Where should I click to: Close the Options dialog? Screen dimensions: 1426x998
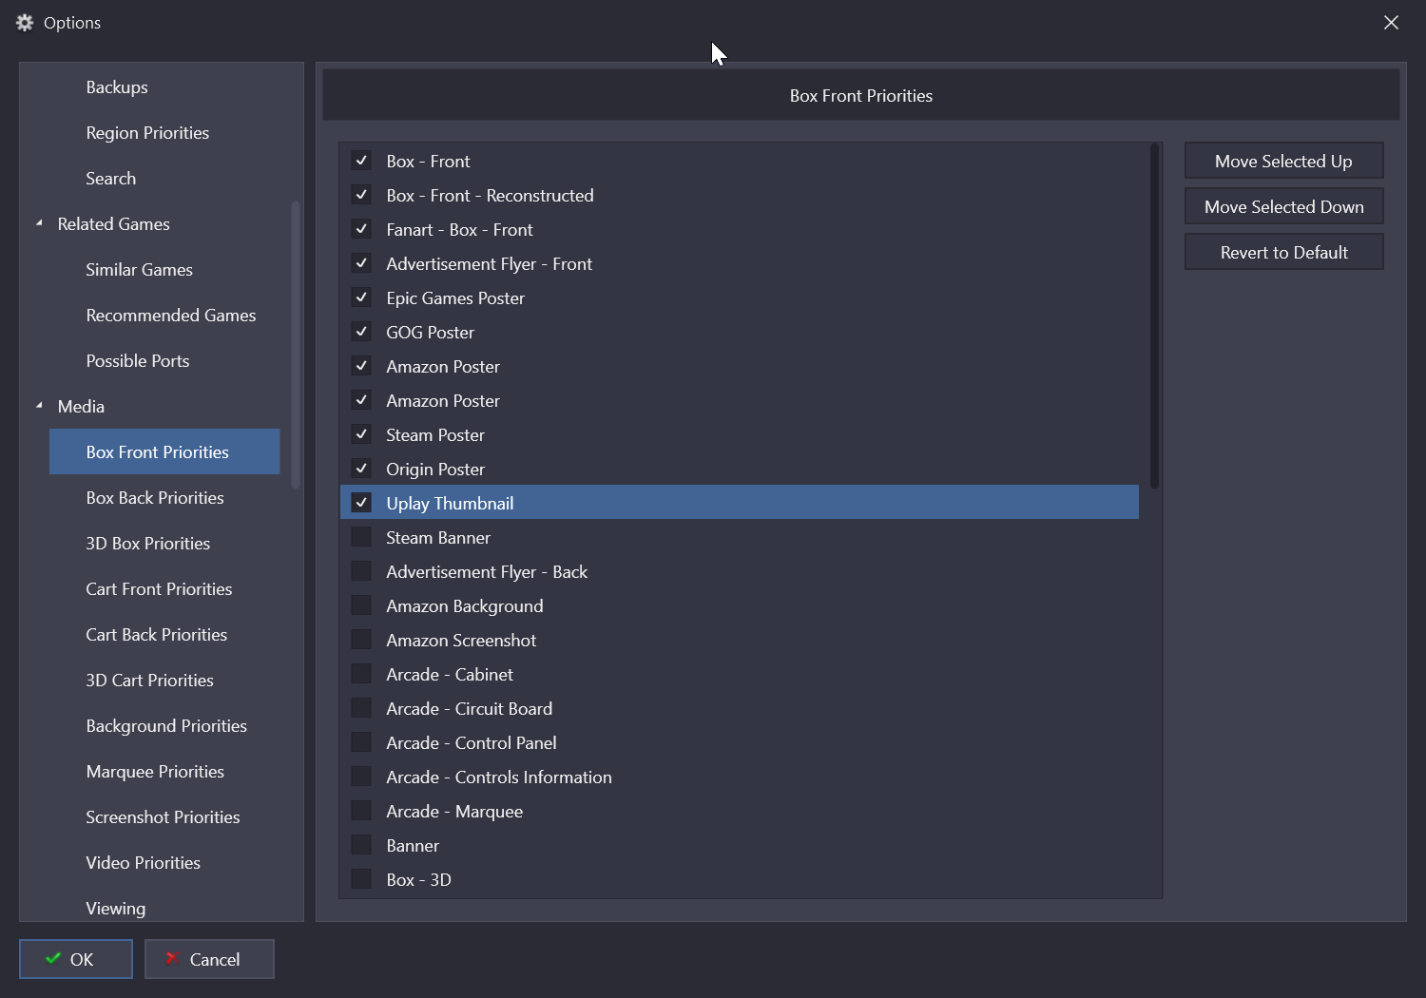[1391, 23]
